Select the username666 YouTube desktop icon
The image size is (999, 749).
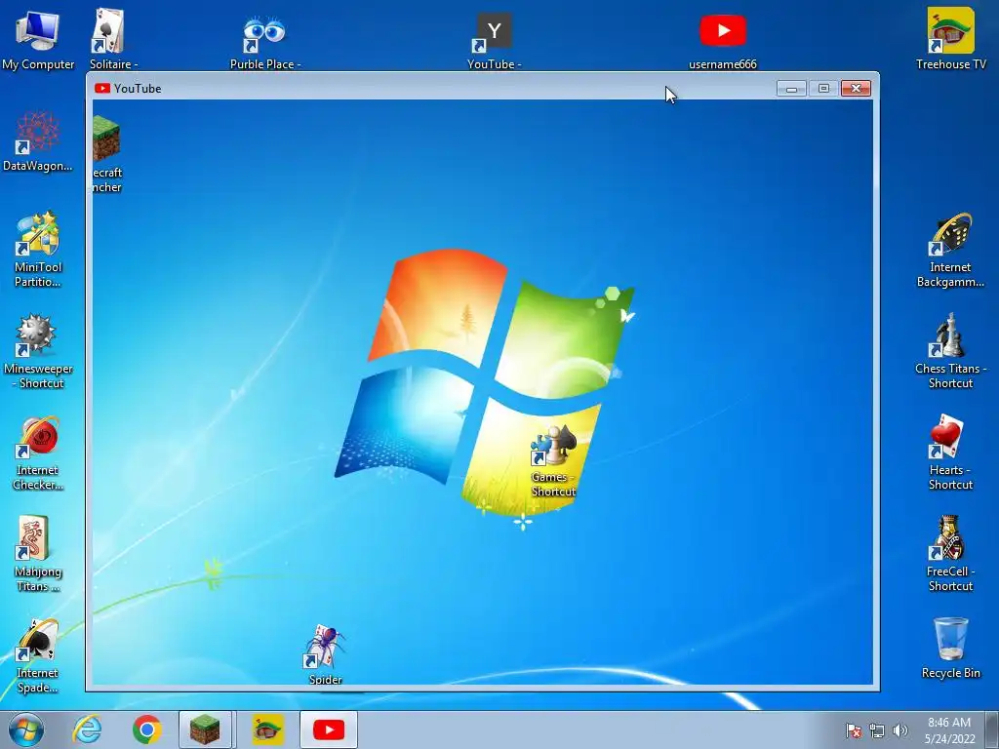[x=723, y=41]
